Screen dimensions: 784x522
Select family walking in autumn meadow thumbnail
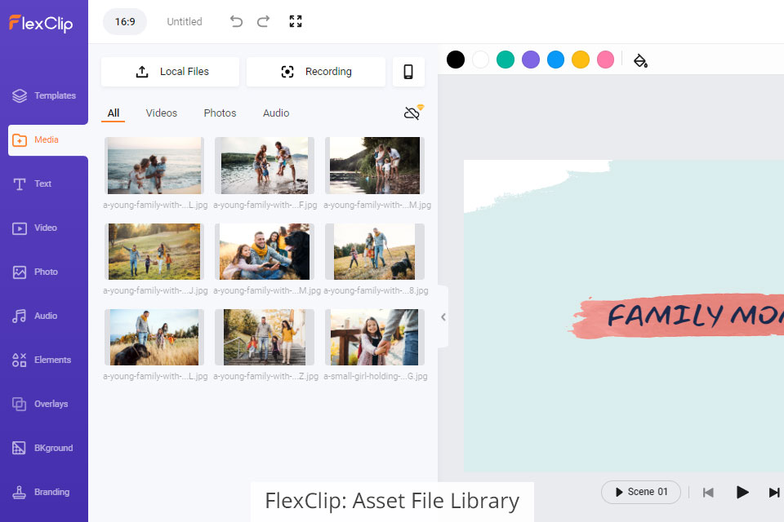click(x=154, y=251)
